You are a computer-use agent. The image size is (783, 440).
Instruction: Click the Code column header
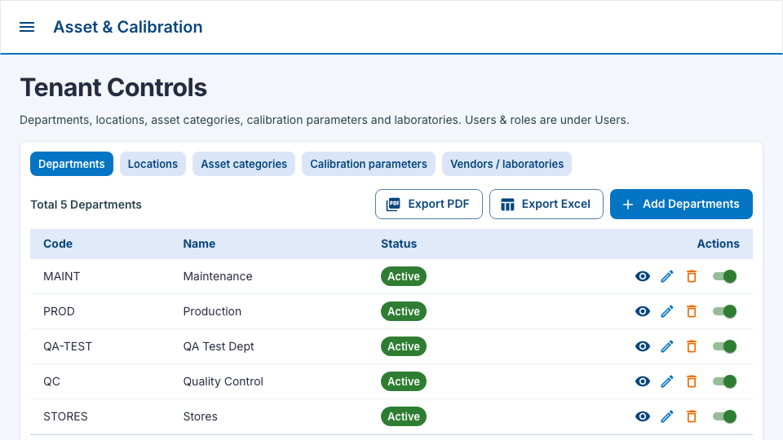pos(58,244)
